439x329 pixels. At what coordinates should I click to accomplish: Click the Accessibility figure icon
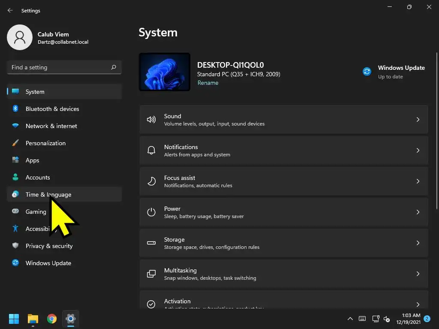point(15,229)
